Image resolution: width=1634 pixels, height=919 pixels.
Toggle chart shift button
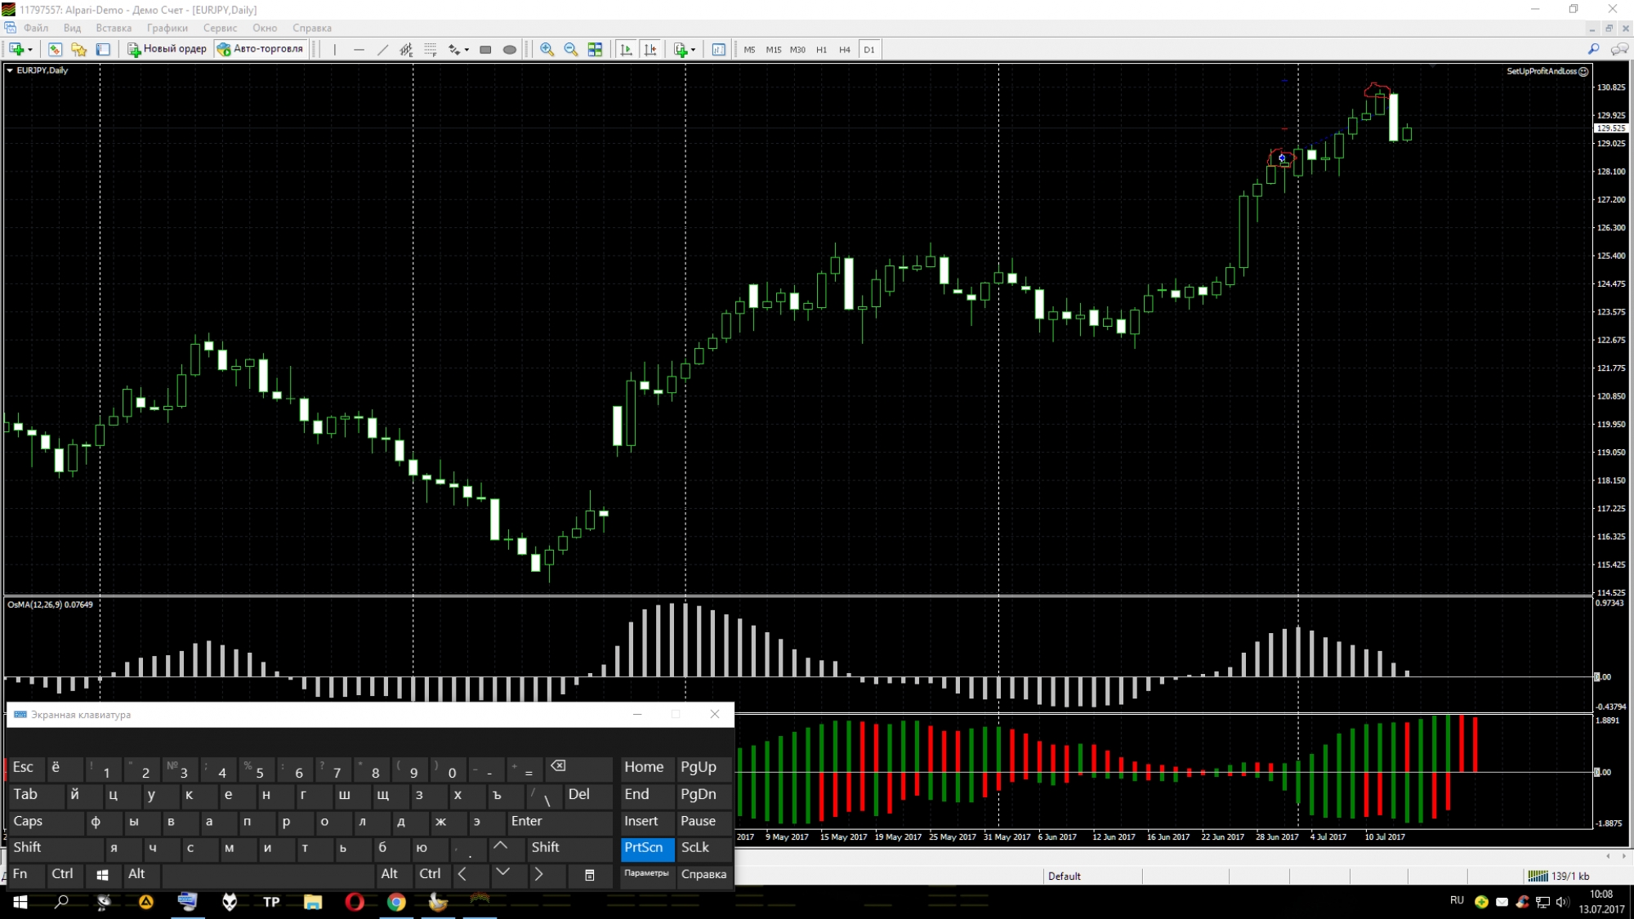pos(650,50)
